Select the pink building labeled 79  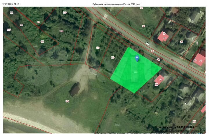(163, 36)
